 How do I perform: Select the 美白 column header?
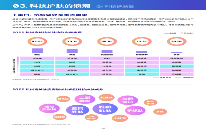(37, 55)
